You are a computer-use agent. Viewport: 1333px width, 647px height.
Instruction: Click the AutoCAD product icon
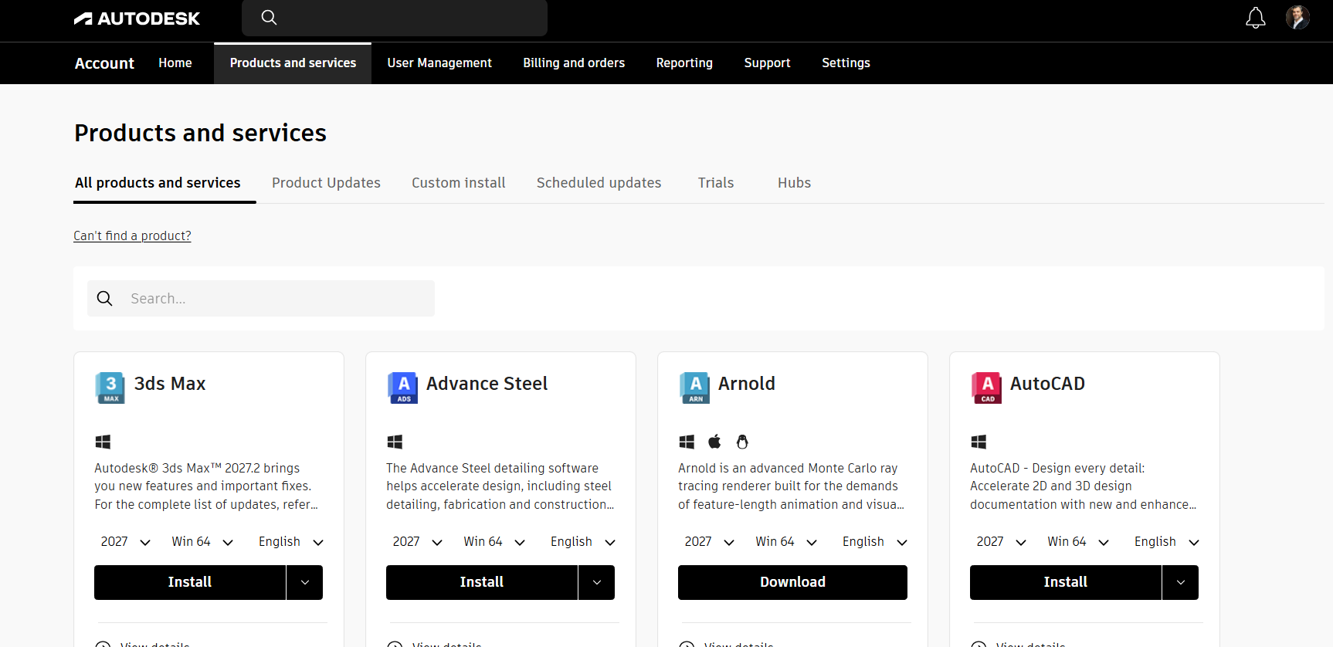point(986,388)
